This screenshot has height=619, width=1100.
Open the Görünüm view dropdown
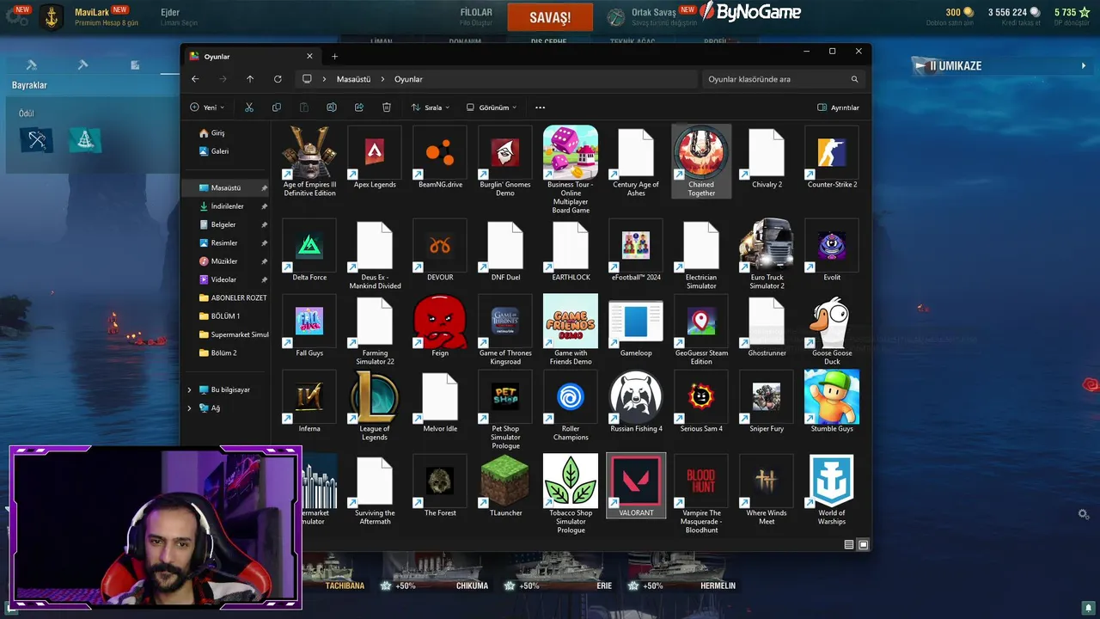tap(492, 107)
